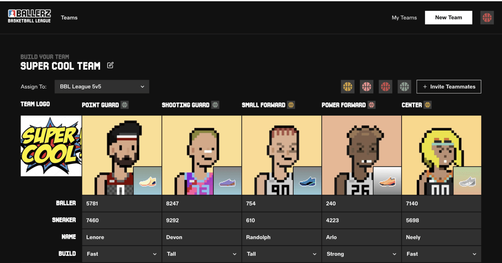The width and height of the screenshot is (502, 263).
Task: Click Center's gray sneaker thumbnail
Action: [467, 181]
